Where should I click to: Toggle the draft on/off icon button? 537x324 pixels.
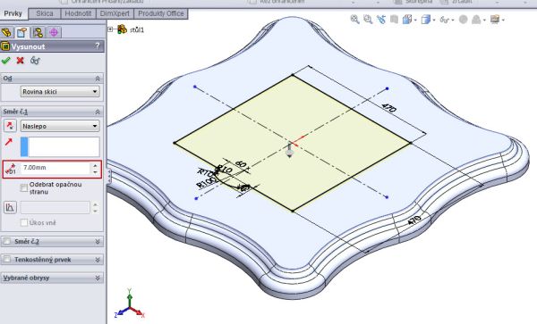(10, 207)
